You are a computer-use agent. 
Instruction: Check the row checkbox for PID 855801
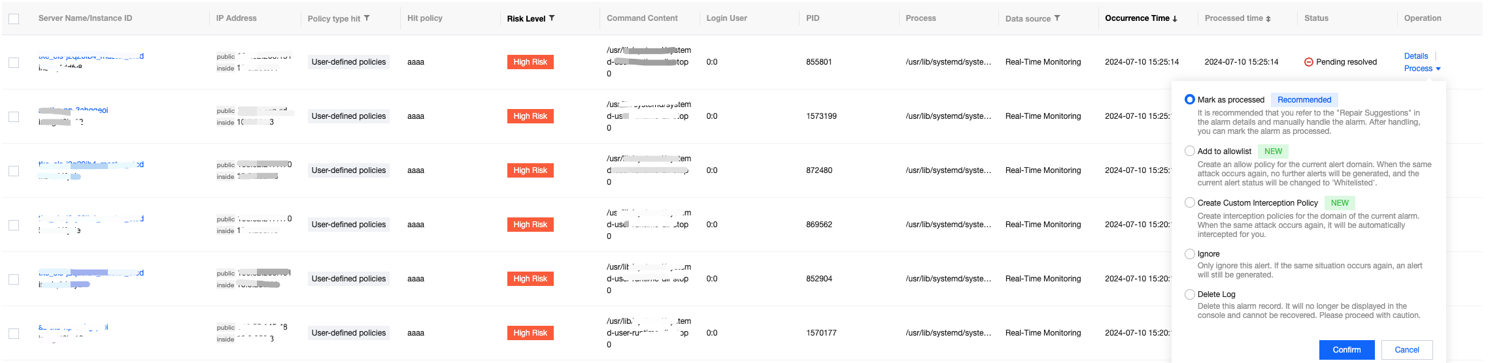tap(14, 63)
